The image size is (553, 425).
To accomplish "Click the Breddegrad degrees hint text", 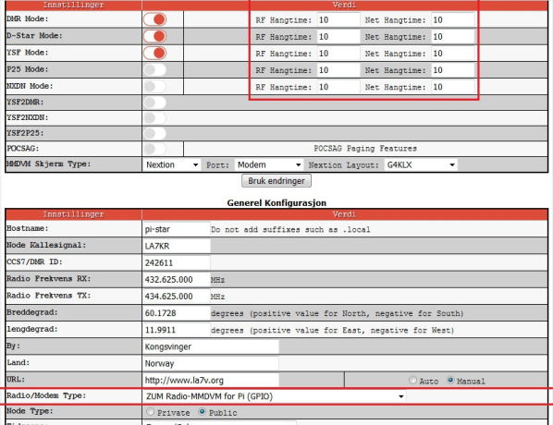I will pos(337,313).
